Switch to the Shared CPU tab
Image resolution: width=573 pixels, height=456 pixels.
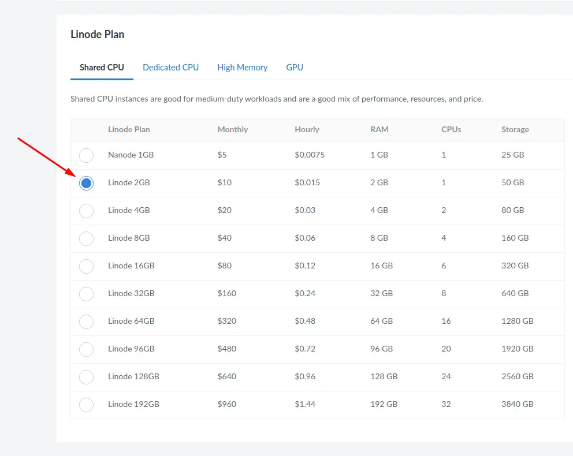[x=102, y=68]
